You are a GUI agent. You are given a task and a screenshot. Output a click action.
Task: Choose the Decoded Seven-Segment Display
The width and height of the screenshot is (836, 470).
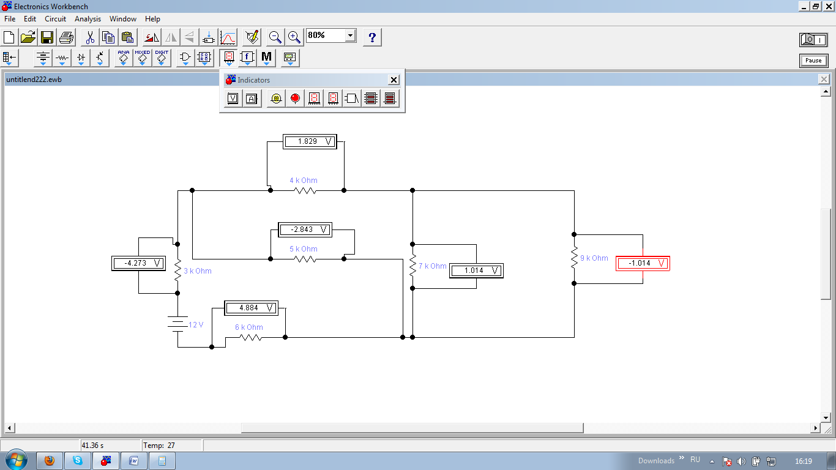333,98
